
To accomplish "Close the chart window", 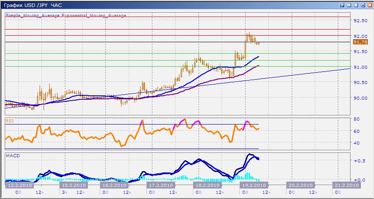I will coord(369,5).
